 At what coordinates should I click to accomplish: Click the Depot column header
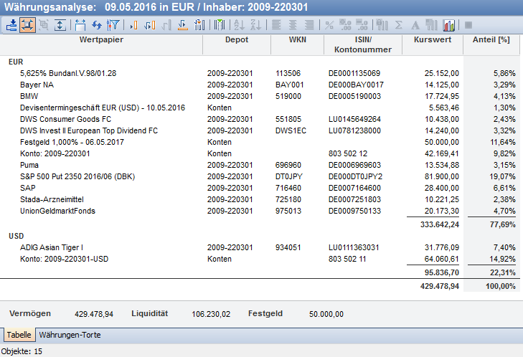[237, 39]
